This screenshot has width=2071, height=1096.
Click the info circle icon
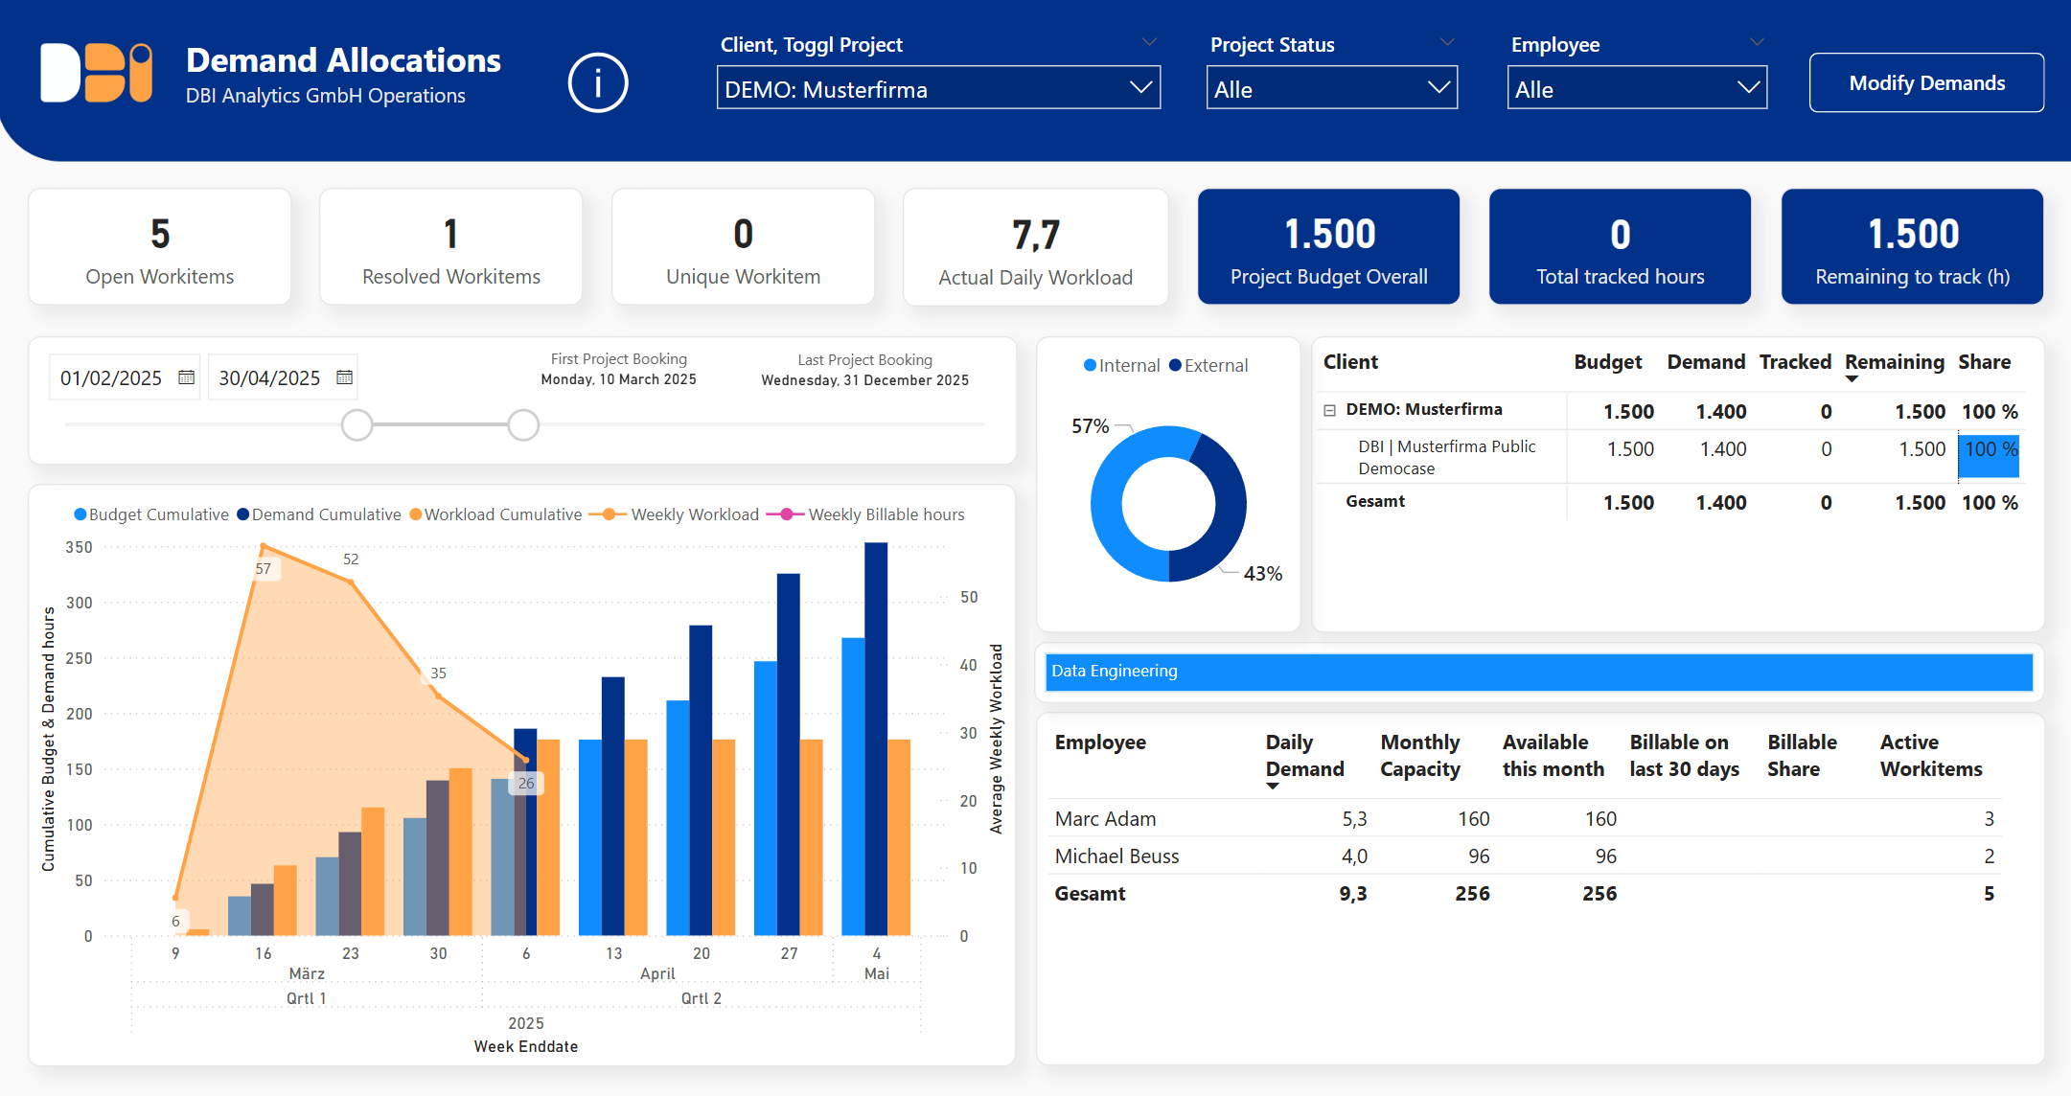(598, 82)
